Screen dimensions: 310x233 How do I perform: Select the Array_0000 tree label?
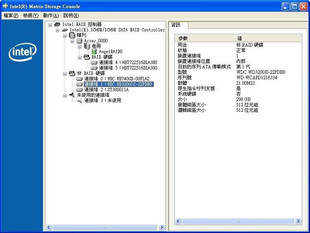pyautogui.click(x=96, y=41)
